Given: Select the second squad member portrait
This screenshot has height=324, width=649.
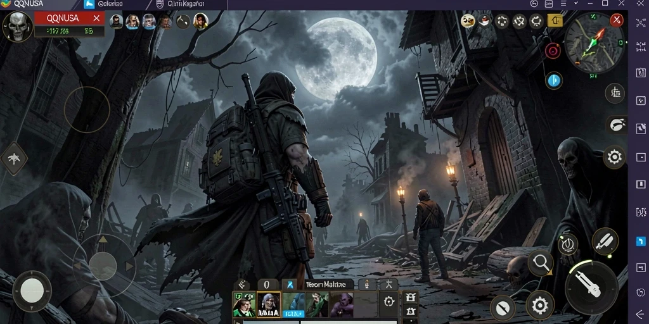Looking at the screenshot, I should click(x=132, y=21).
